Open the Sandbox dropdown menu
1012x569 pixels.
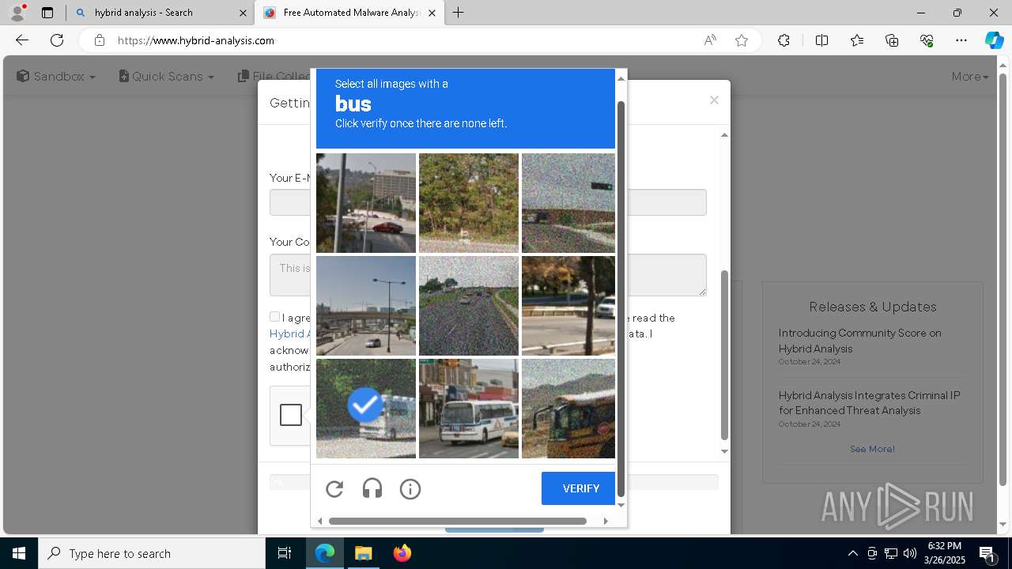tap(56, 77)
